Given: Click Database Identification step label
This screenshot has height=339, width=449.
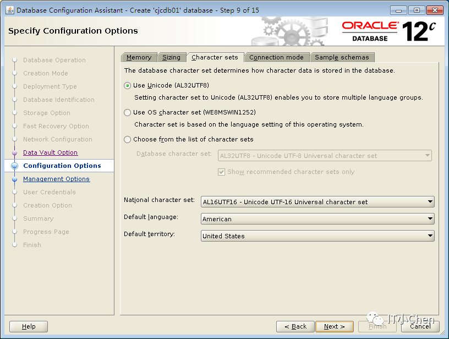Looking at the screenshot, I should pyautogui.click(x=59, y=100).
